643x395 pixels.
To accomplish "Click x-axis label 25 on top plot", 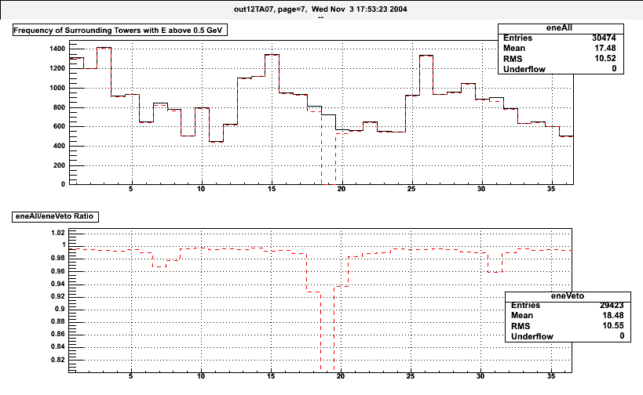I will pos(411,189).
